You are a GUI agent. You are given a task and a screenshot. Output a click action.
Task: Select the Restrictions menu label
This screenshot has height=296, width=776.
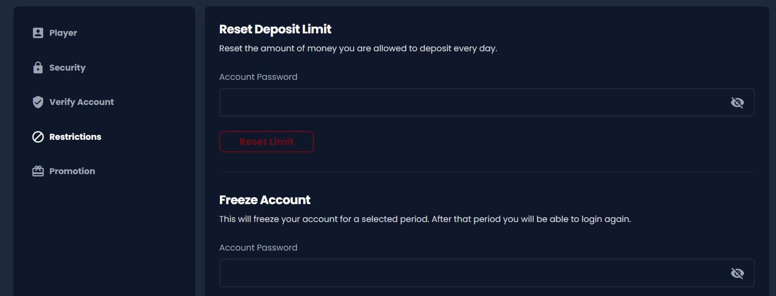coord(75,137)
